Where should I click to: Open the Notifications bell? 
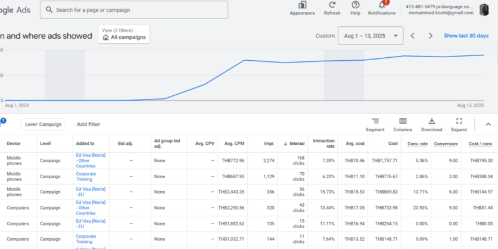click(x=382, y=5)
